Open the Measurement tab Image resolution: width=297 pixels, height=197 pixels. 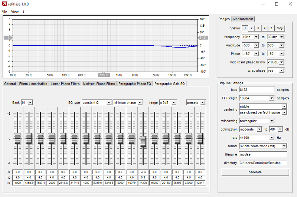[243, 19]
